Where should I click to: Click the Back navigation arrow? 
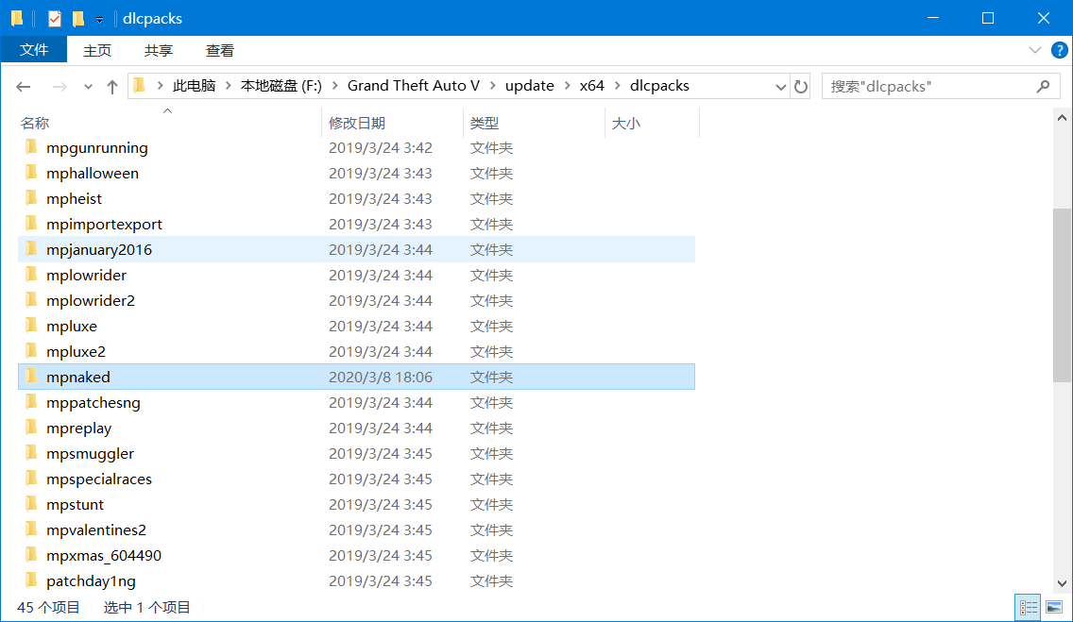coord(24,86)
